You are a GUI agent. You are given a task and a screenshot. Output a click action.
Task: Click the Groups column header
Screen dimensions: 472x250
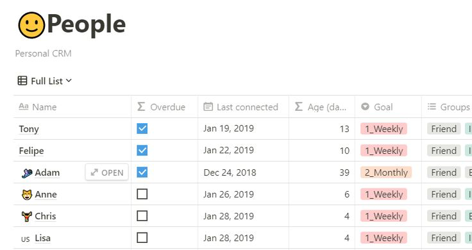point(447,107)
